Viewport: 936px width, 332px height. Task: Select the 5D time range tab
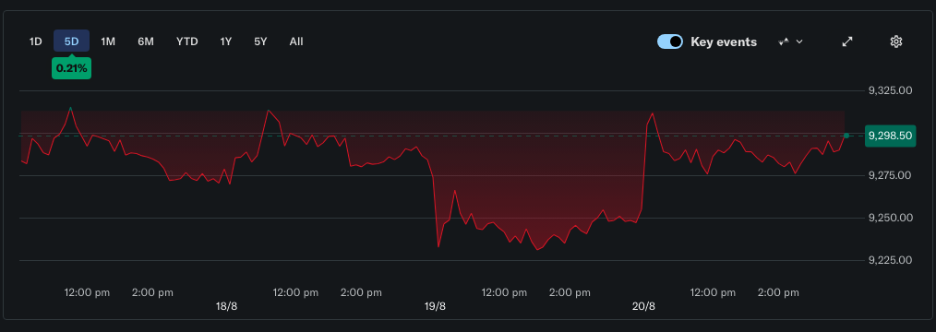coord(72,41)
